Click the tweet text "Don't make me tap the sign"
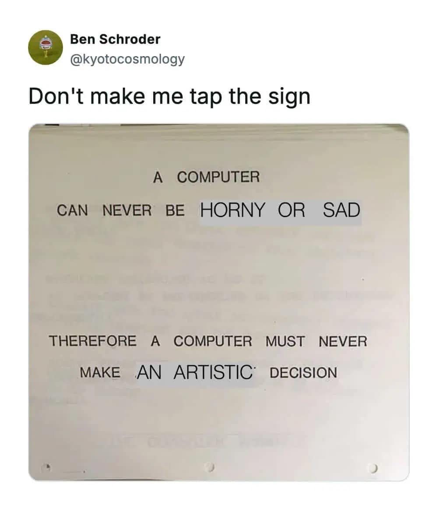The width and height of the screenshot is (436, 509). (x=169, y=96)
